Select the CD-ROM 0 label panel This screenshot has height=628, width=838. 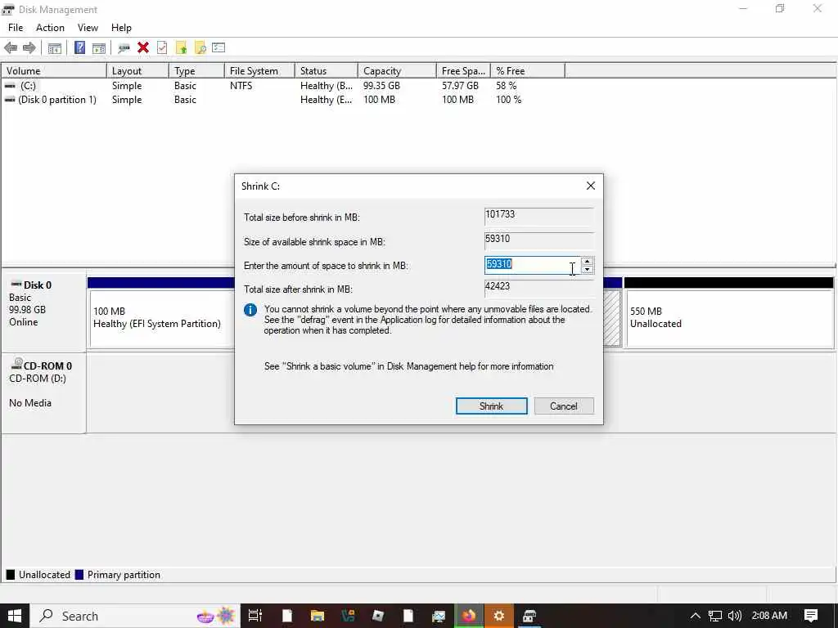(44, 393)
